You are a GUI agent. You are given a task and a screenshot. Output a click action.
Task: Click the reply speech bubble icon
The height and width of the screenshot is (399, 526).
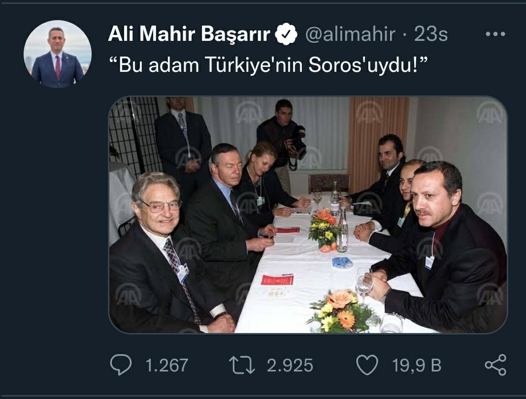[121, 365]
